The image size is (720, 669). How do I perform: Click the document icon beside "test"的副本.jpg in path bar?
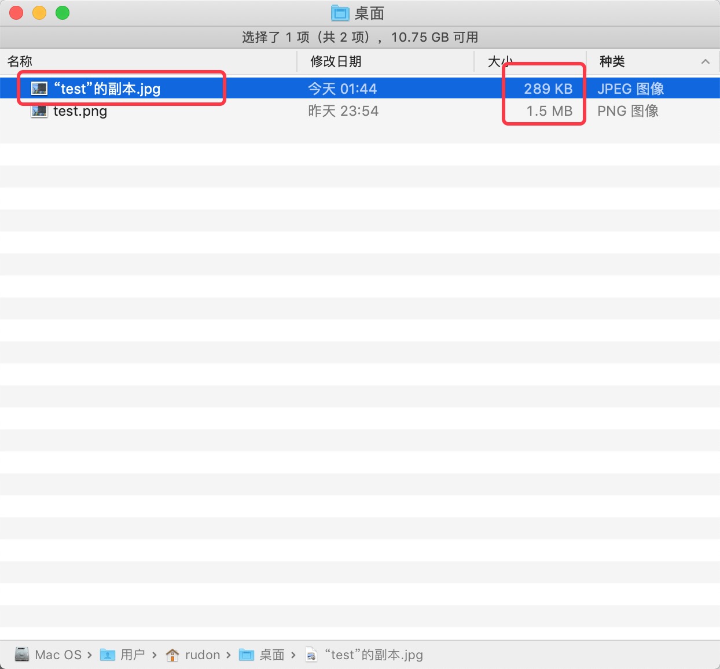(311, 655)
